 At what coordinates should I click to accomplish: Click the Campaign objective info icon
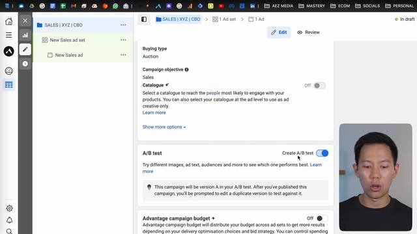click(187, 70)
